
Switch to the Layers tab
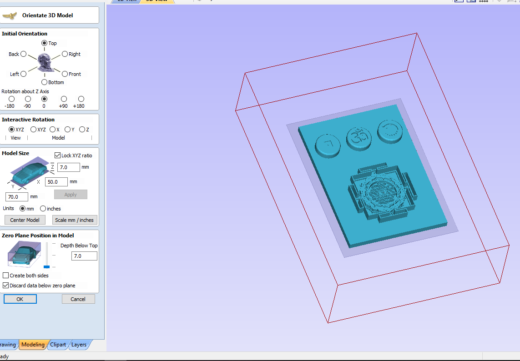(78, 345)
